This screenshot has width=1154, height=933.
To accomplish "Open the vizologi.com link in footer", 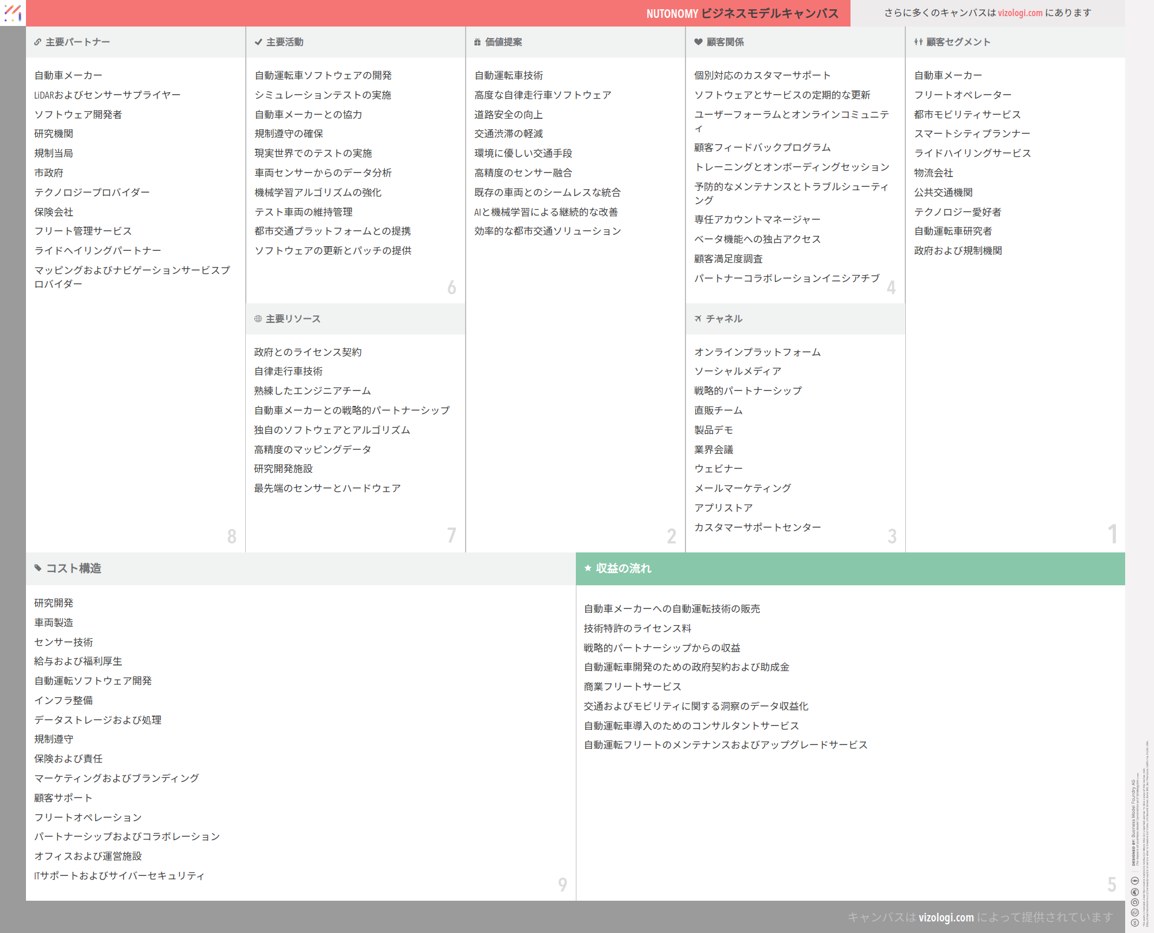I will (x=946, y=917).
